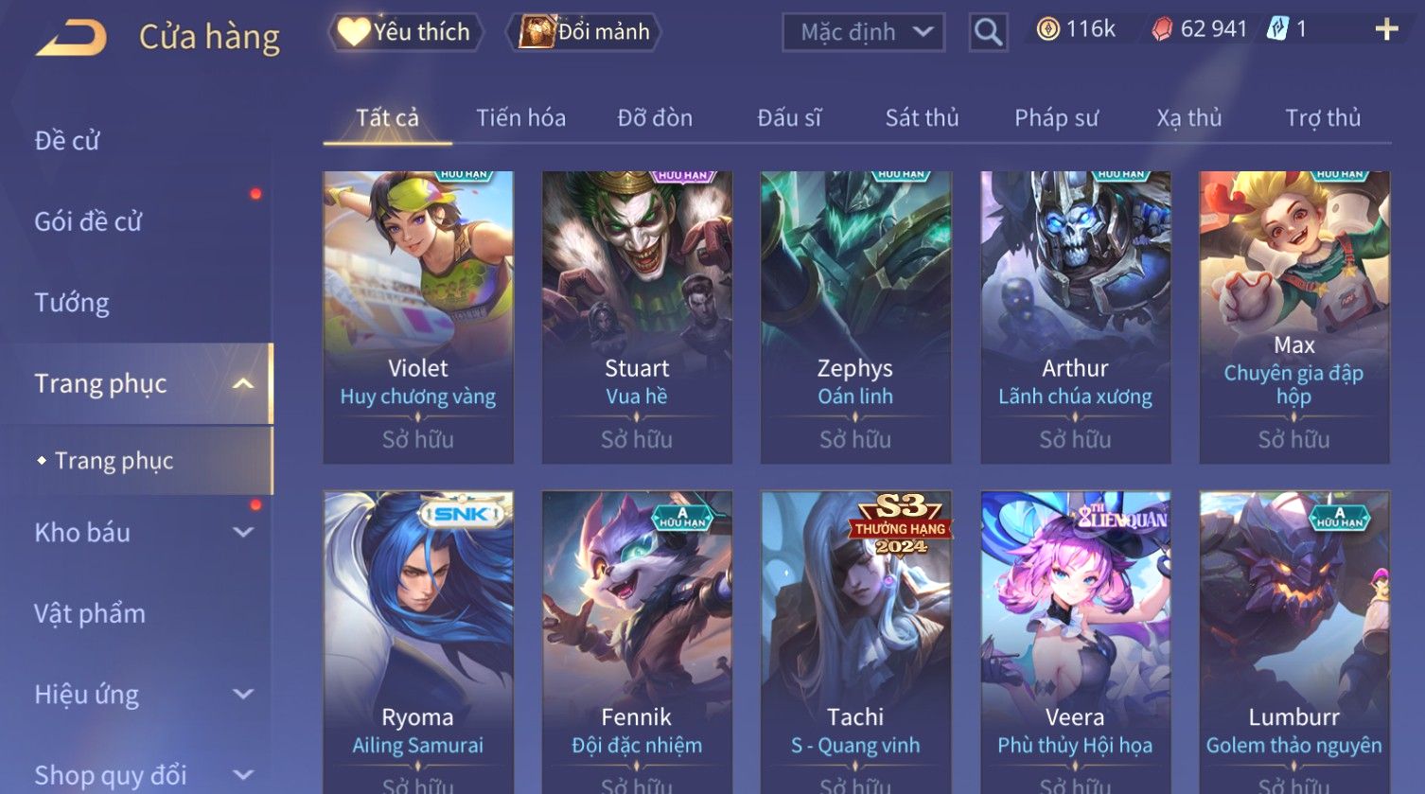The width and height of the screenshot is (1425, 794).
Task: Open Tướng in the sidebar
Action: [72, 303]
